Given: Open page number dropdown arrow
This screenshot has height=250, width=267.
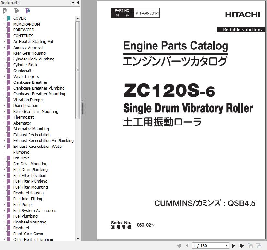Looking at the screenshot, I should (227, 245).
